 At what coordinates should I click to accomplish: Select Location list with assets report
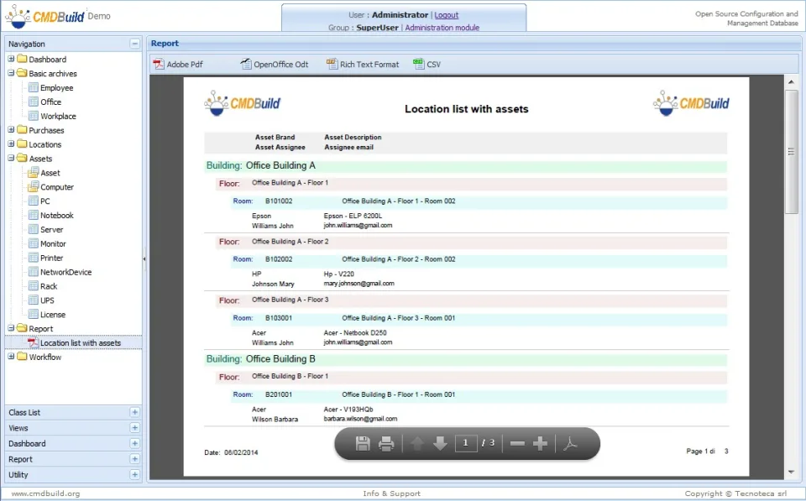tap(81, 342)
